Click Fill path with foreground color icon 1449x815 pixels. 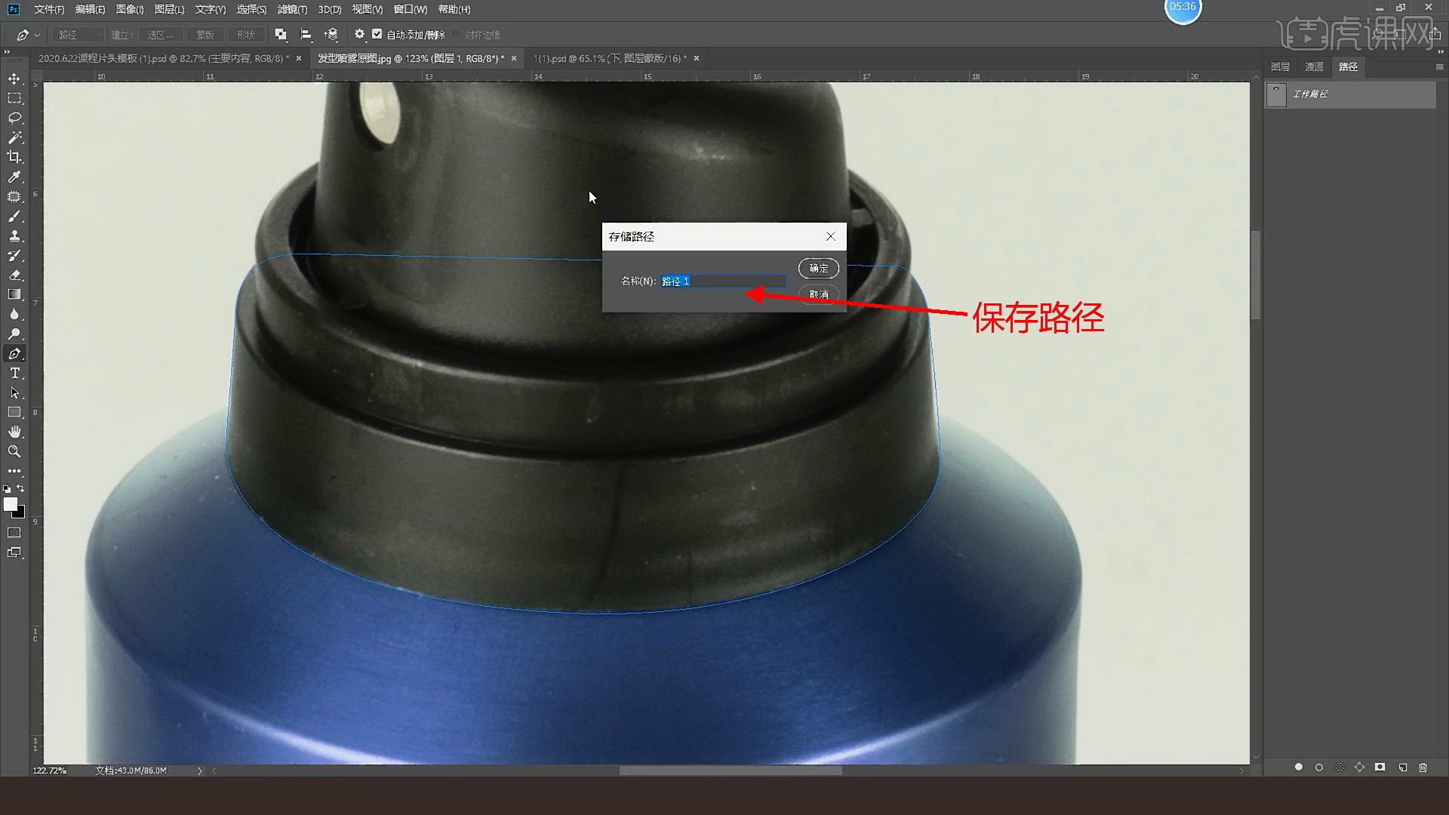pyautogui.click(x=1298, y=767)
